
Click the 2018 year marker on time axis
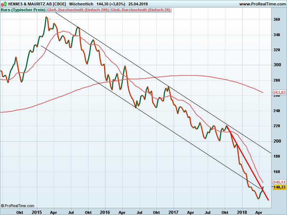242,212
